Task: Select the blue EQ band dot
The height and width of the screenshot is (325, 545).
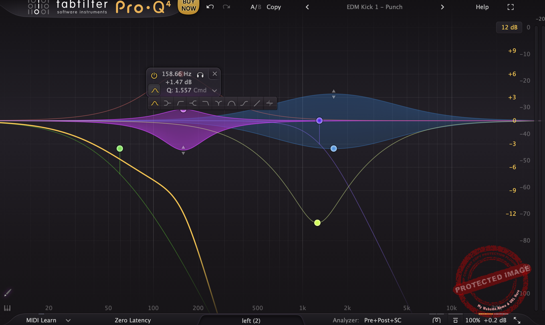Action: [333, 148]
